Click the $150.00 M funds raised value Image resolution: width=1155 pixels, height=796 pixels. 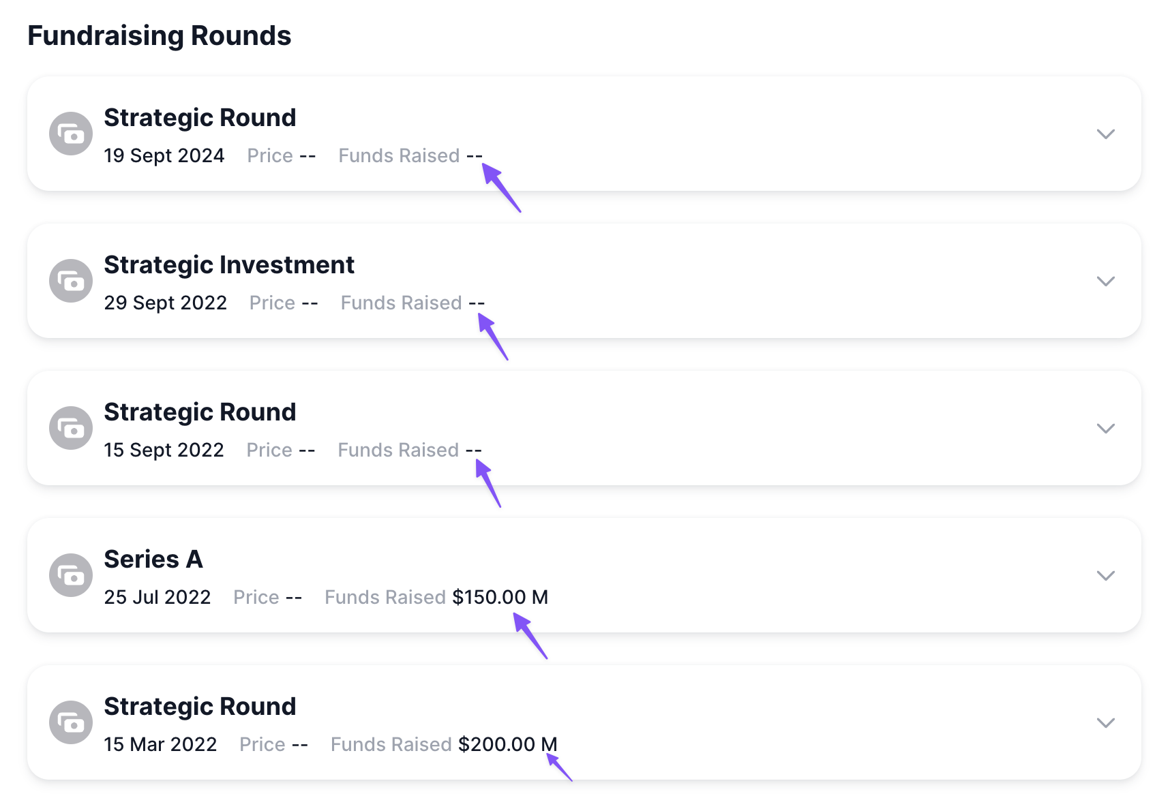pyautogui.click(x=500, y=597)
